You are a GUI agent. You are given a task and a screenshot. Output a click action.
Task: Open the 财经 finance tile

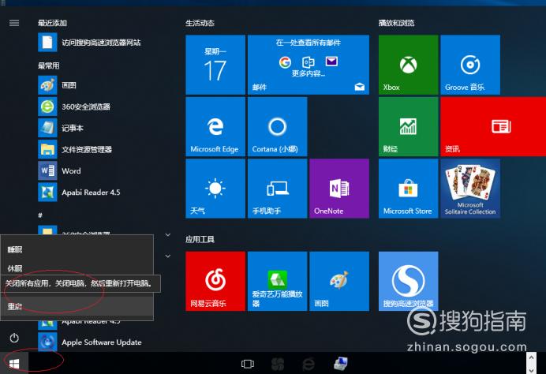[x=408, y=126]
